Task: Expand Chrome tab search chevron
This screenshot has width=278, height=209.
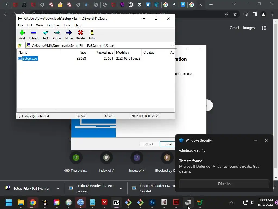Action: pos(234,4)
